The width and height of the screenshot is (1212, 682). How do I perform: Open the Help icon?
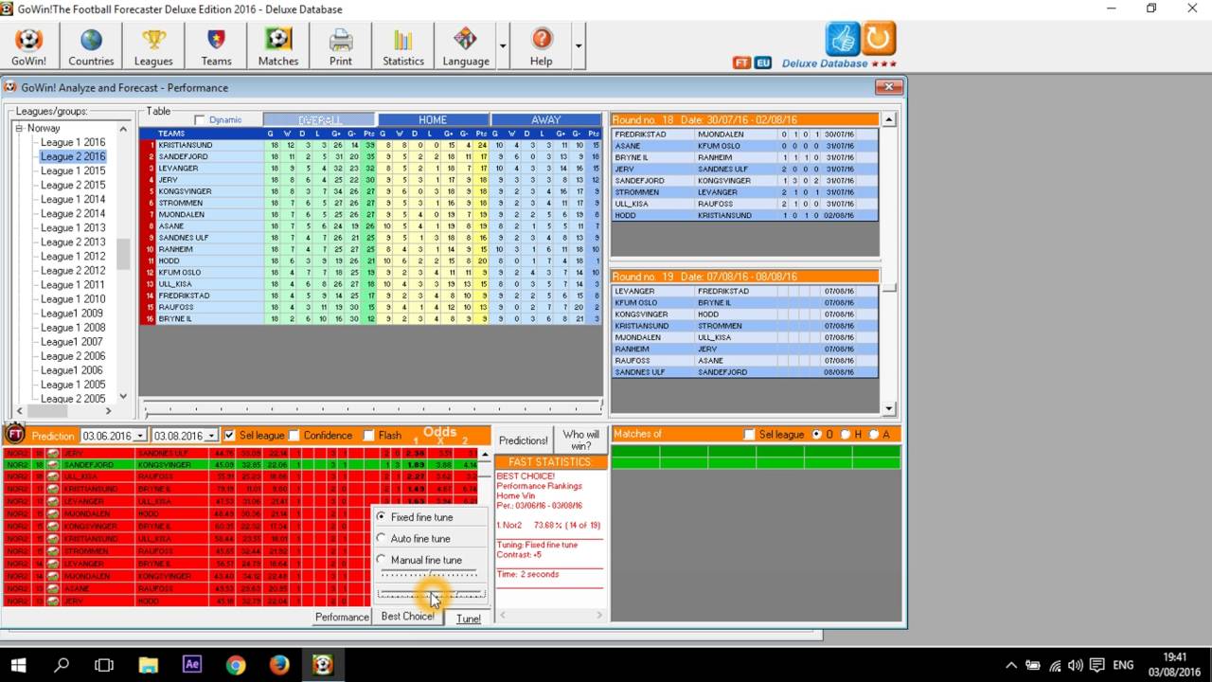[x=542, y=47]
